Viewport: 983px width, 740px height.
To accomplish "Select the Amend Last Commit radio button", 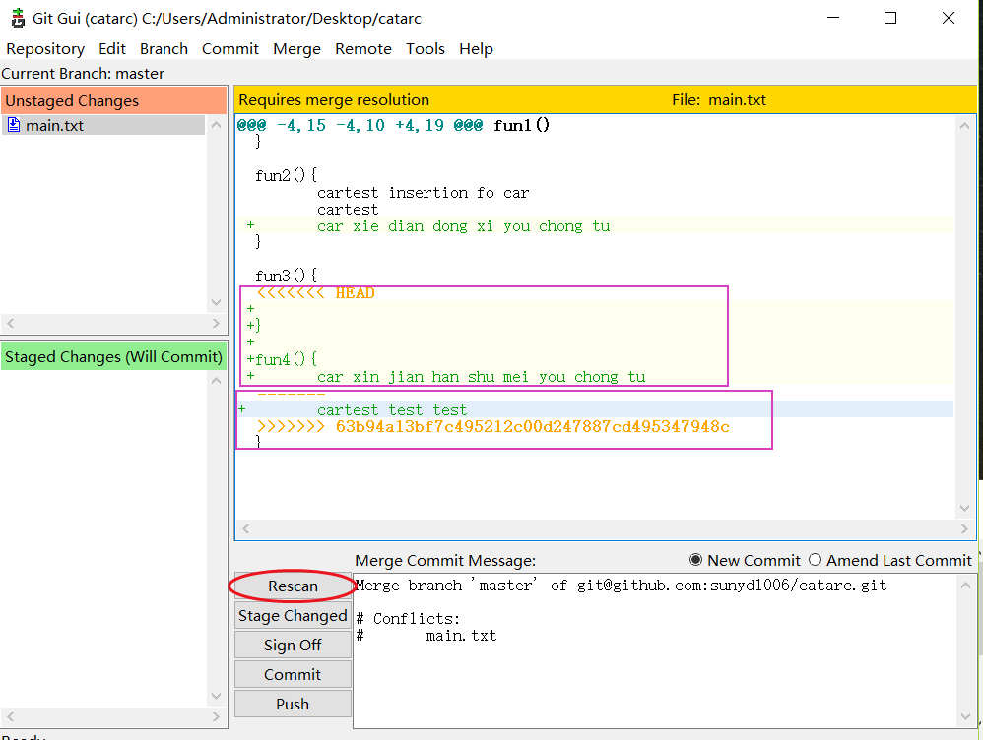I will point(814,560).
